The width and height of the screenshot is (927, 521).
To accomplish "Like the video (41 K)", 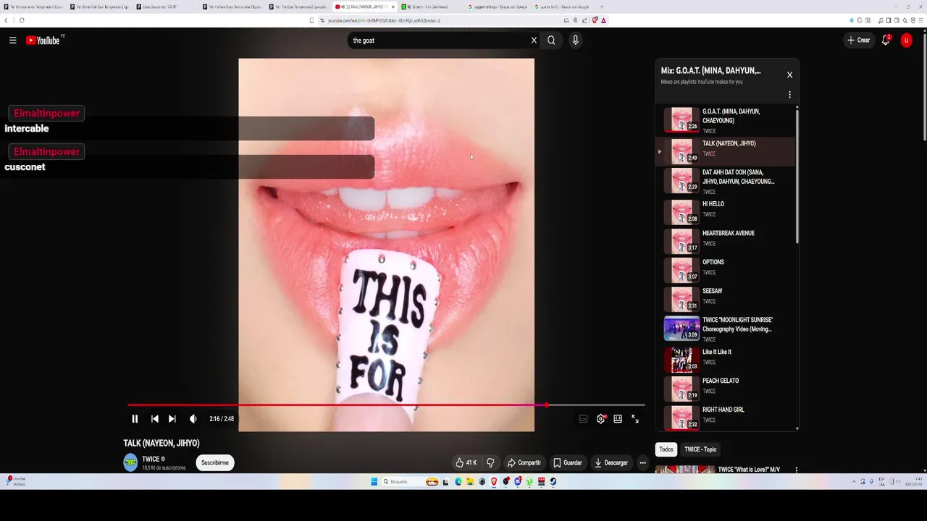I will [466, 462].
